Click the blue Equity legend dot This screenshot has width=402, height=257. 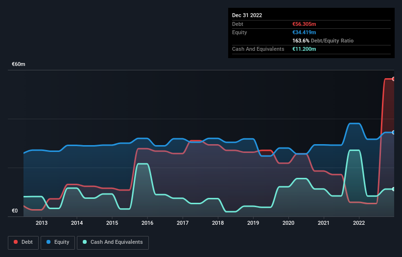48,242
